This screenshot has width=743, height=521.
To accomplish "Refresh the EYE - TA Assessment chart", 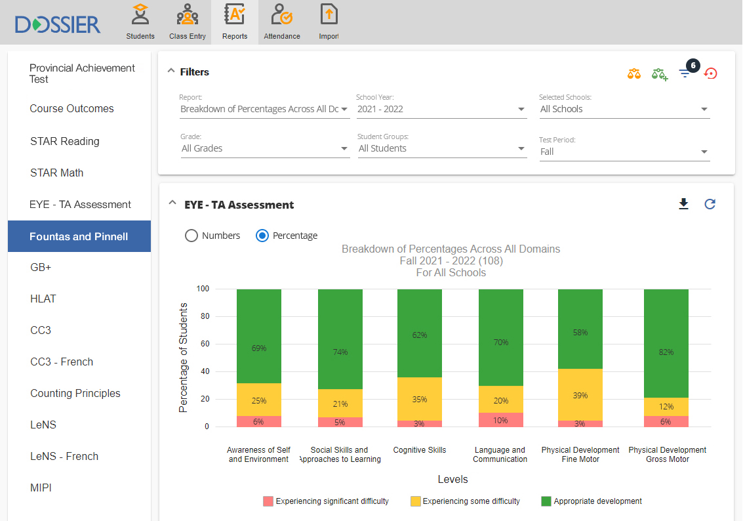I will click(x=710, y=204).
